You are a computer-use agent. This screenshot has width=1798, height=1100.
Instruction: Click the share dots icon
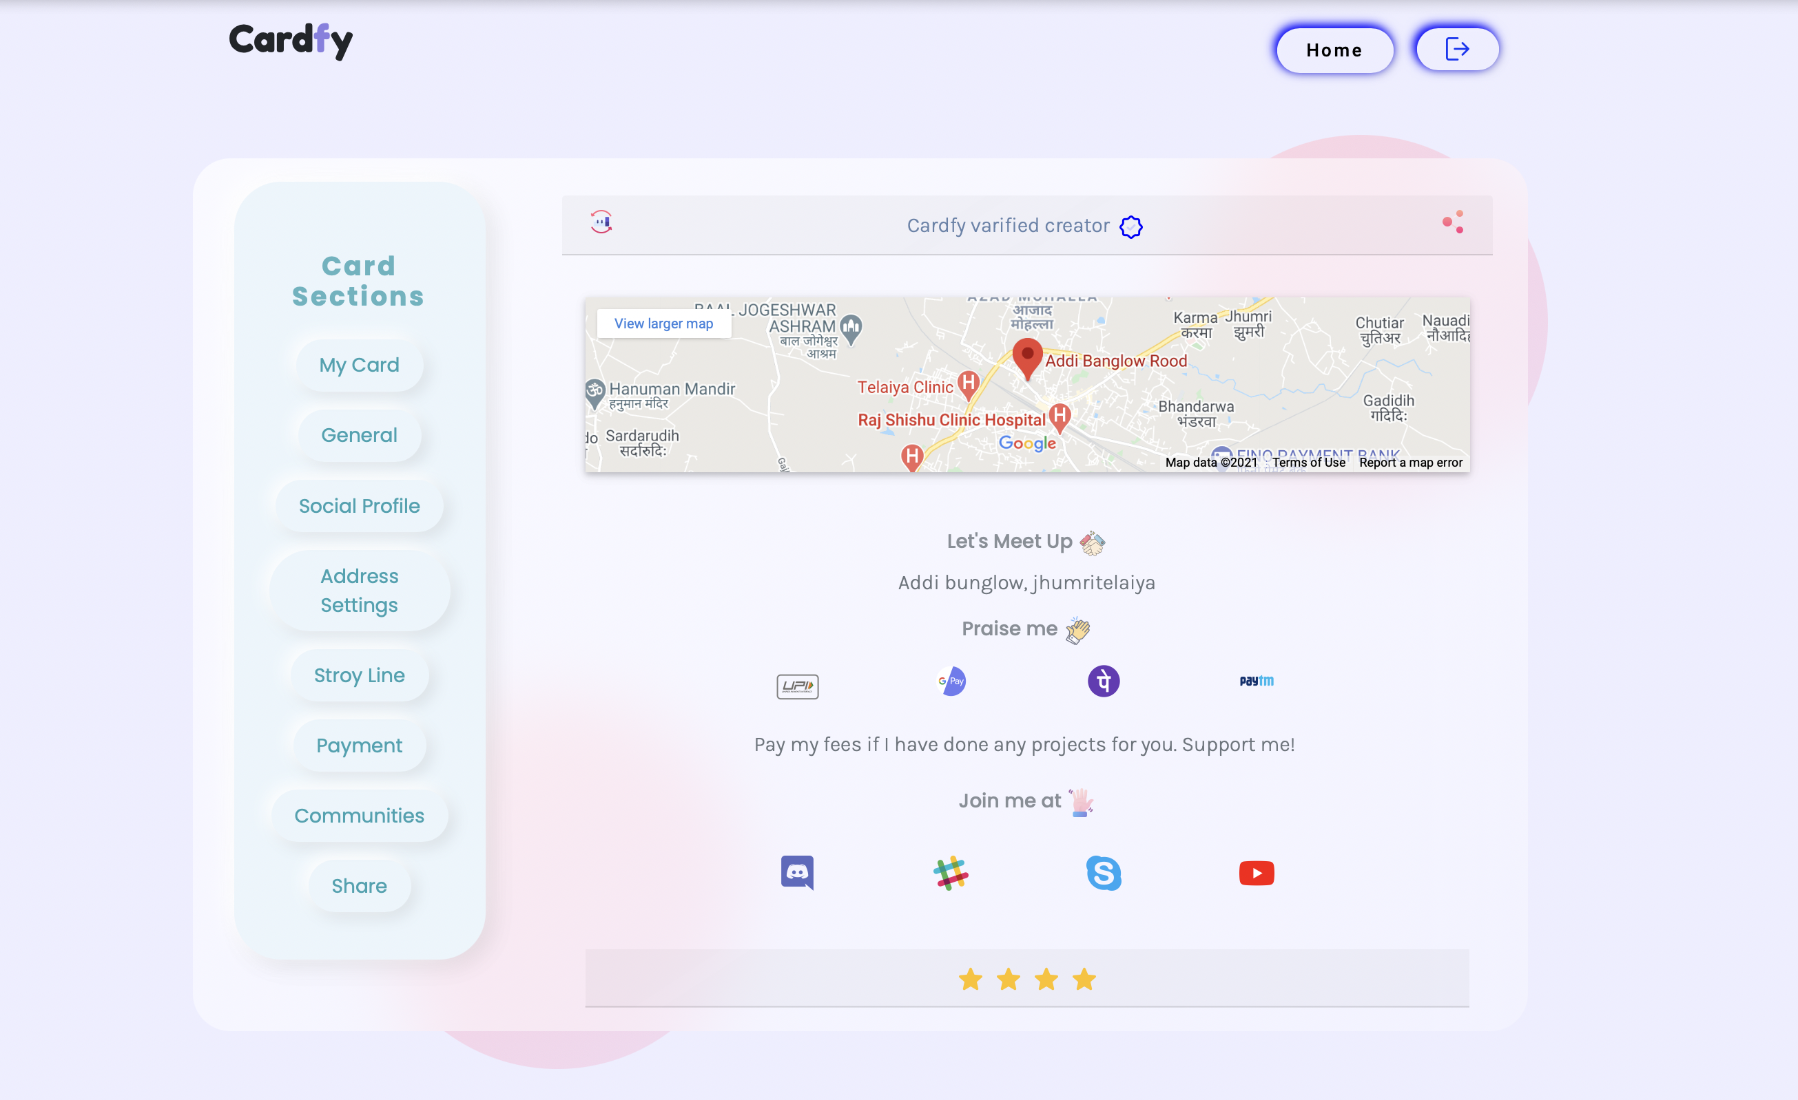[1452, 222]
